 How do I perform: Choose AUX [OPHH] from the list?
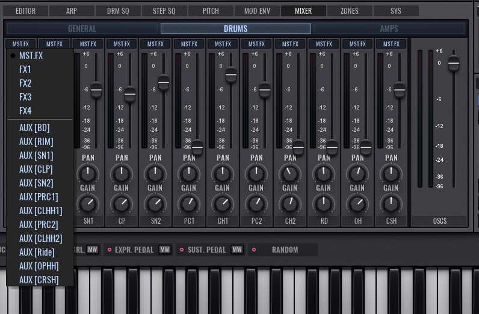click(40, 266)
